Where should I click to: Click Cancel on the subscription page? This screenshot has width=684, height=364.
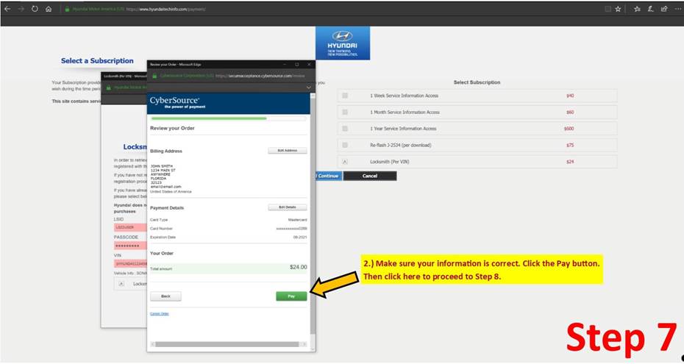370,176
